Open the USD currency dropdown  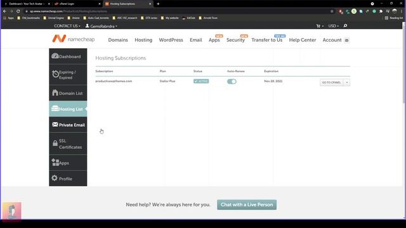coord(333,26)
